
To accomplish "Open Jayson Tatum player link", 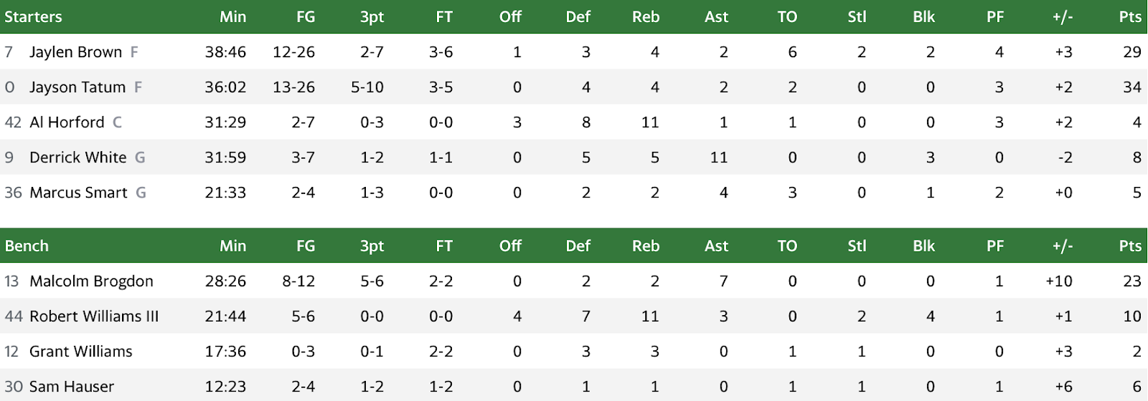I will point(77,87).
